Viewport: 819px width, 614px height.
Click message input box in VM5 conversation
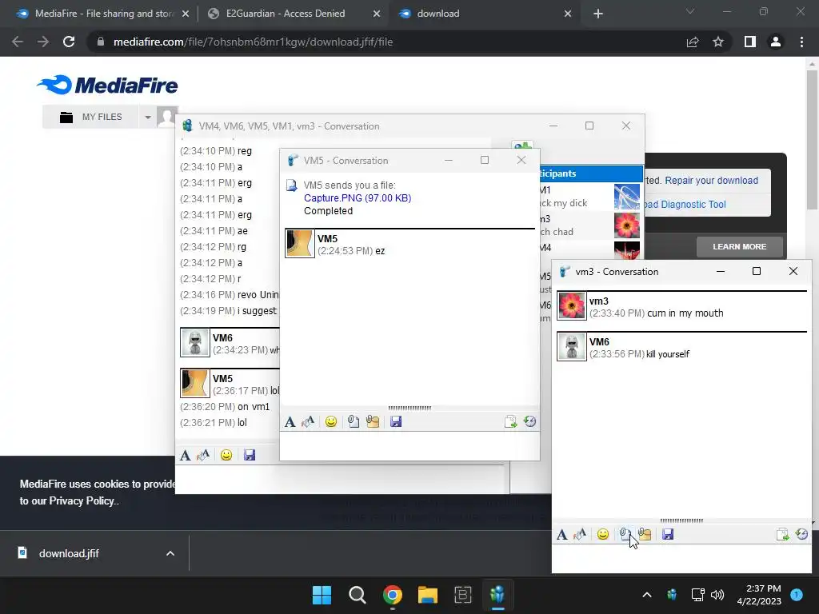pos(409,445)
